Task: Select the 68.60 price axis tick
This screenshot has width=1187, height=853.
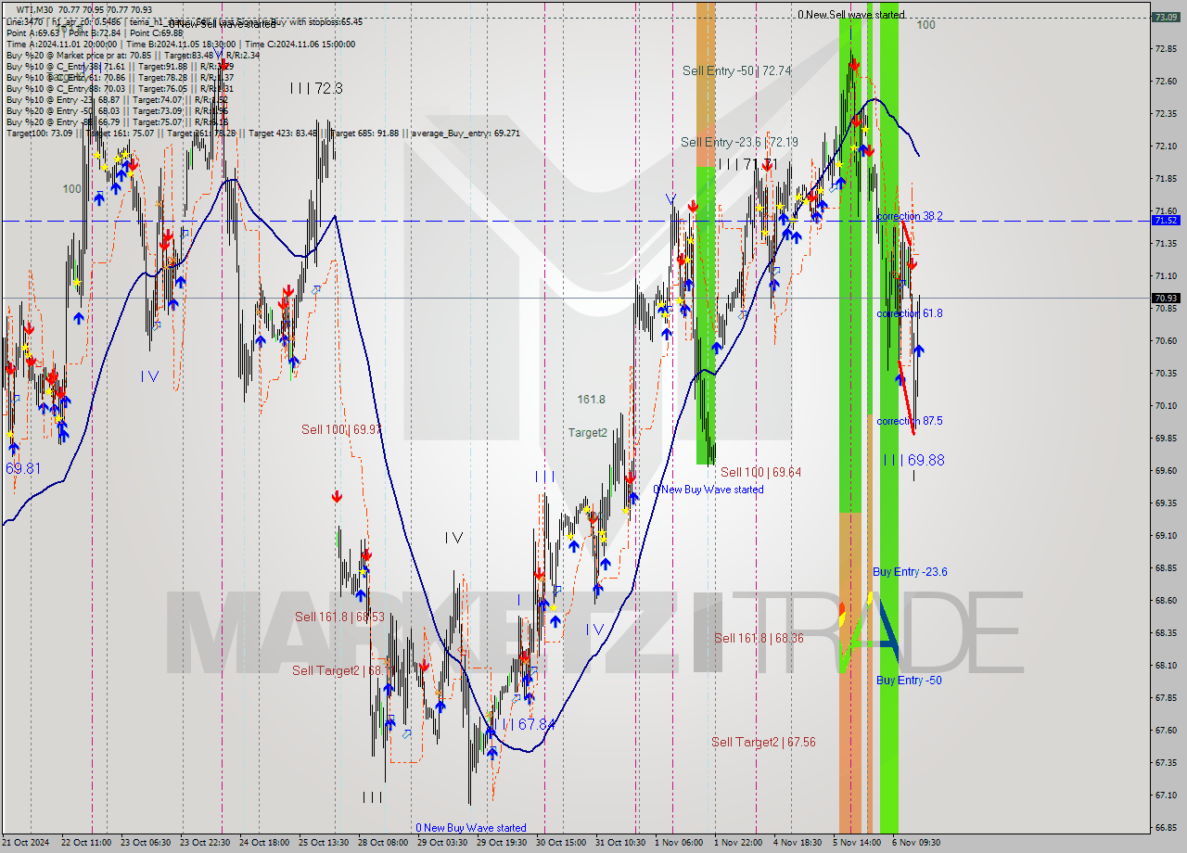Action: tap(1167, 601)
